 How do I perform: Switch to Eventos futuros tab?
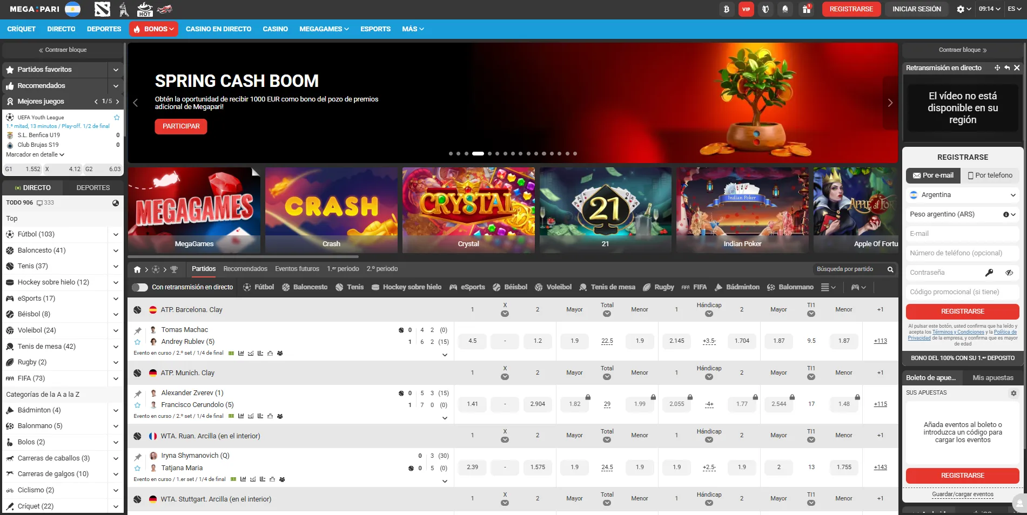pos(297,269)
